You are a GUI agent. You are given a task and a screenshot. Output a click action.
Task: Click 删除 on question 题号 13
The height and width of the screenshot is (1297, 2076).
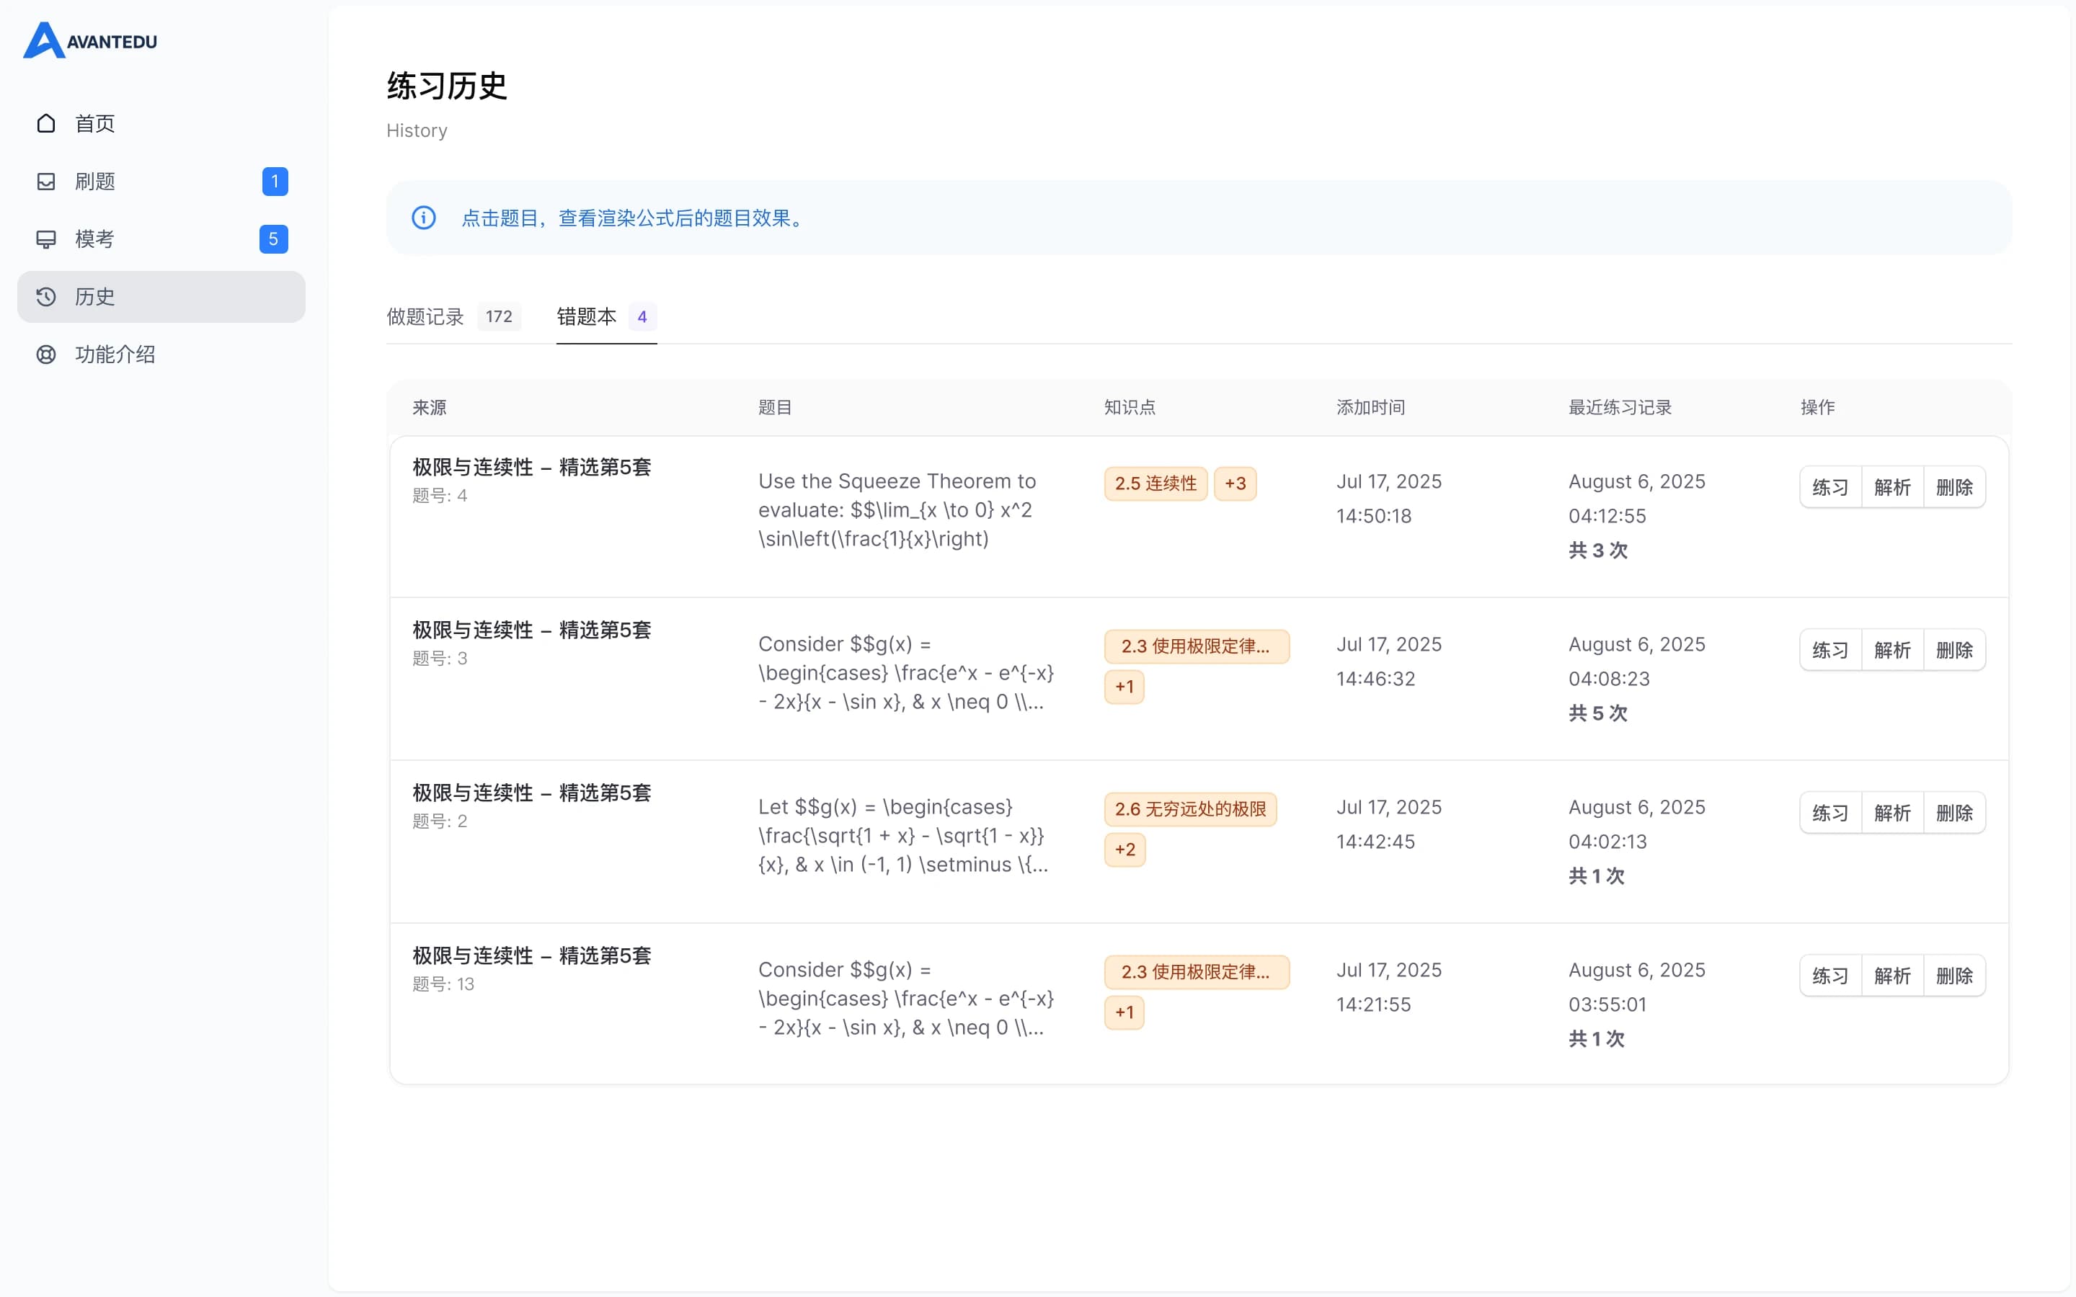tap(1954, 976)
